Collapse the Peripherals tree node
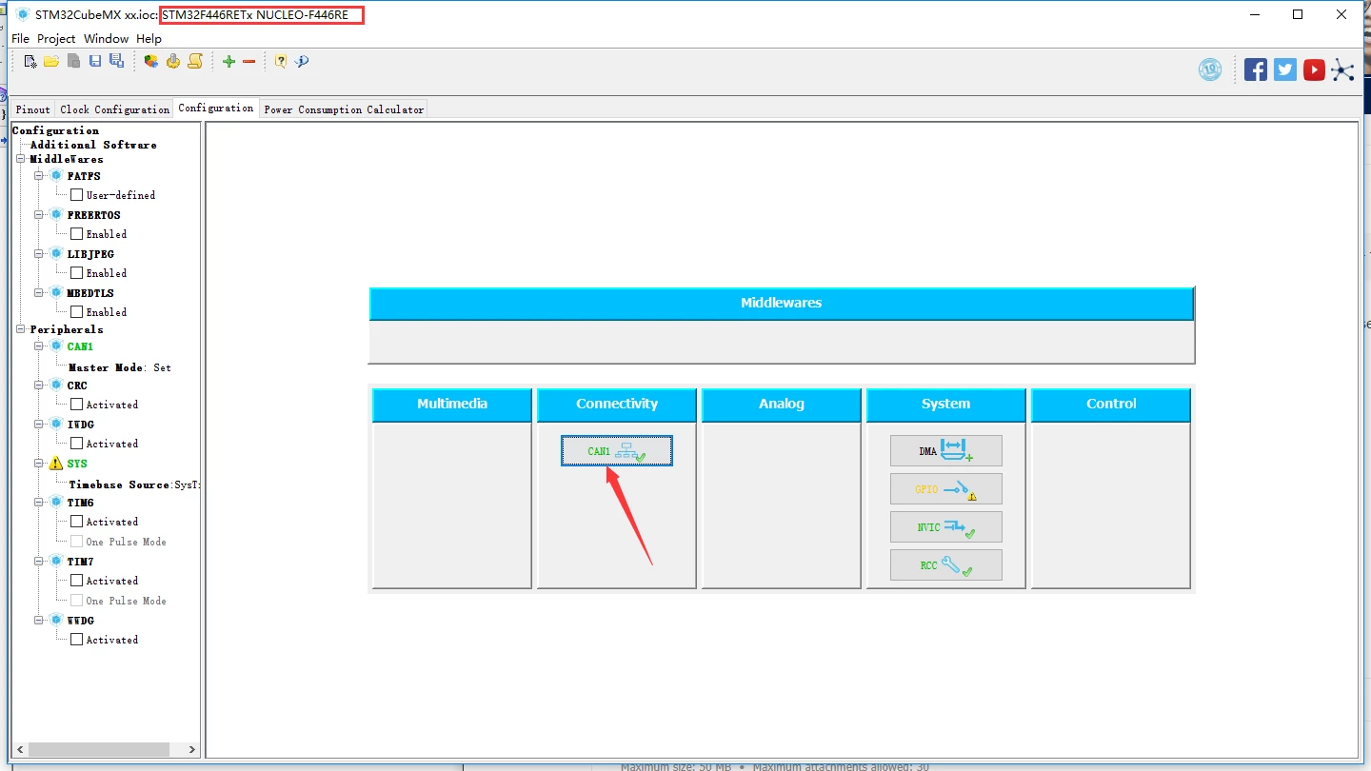The width and height of the screenshot is (1371, 771). pos(21,329)
